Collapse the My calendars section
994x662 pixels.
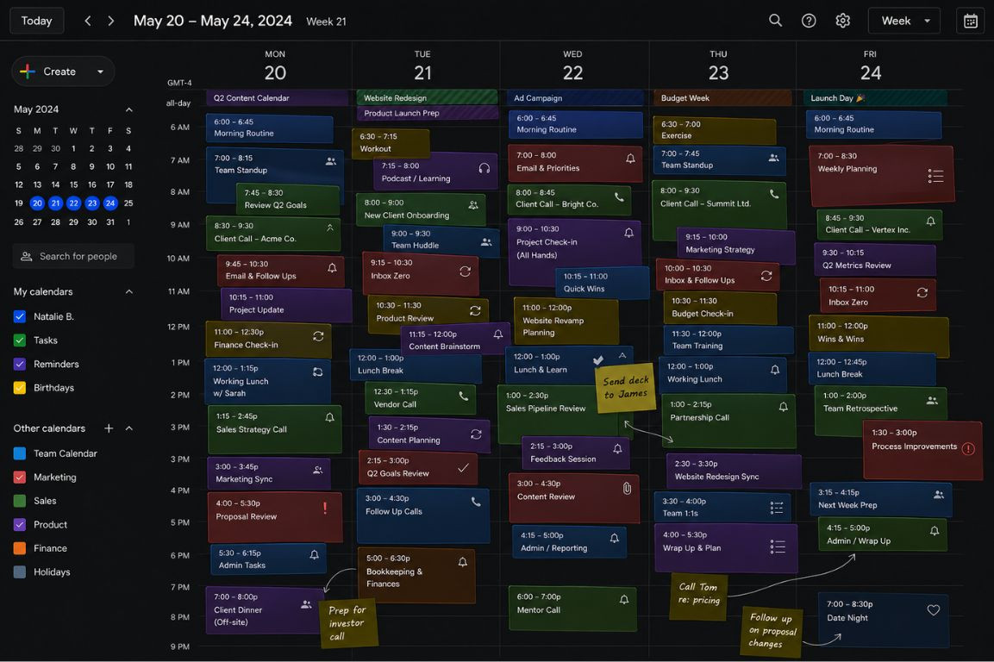[x=129, y=292]
